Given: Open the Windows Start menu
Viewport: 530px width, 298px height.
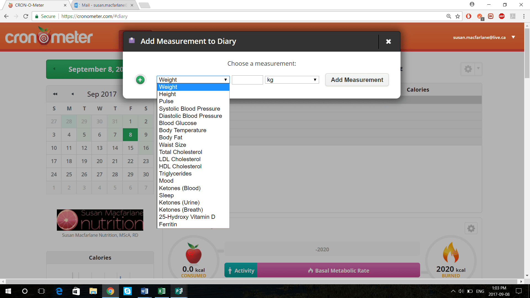Looking at the screenshot, I should point(8,291).
